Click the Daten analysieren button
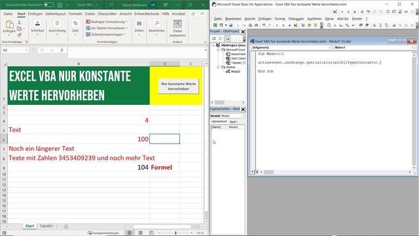Viewport: 419px width, 236px height. [x=177, y=28]
